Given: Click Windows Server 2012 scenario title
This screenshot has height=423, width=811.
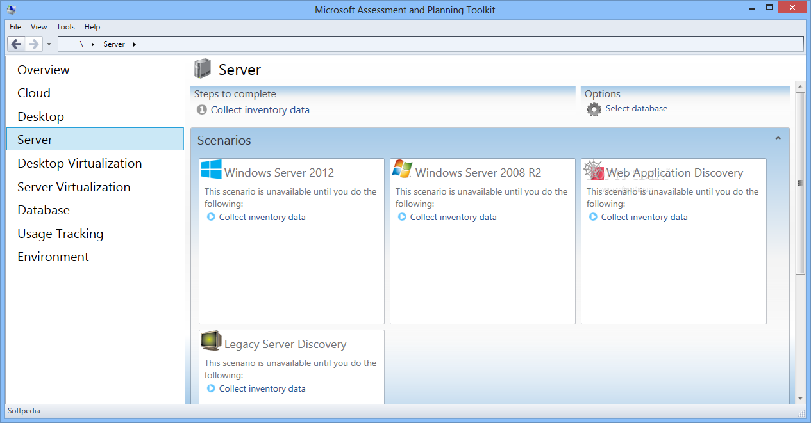Looking at the screenshot, I should click(279, 173).
